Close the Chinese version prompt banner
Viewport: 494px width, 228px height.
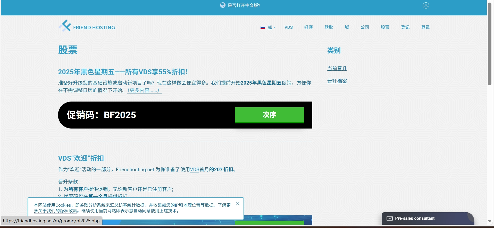426,5
